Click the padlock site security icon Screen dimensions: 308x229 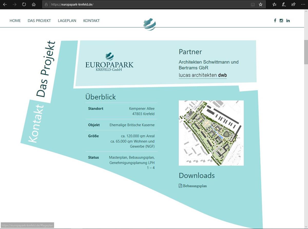(46, 4)
